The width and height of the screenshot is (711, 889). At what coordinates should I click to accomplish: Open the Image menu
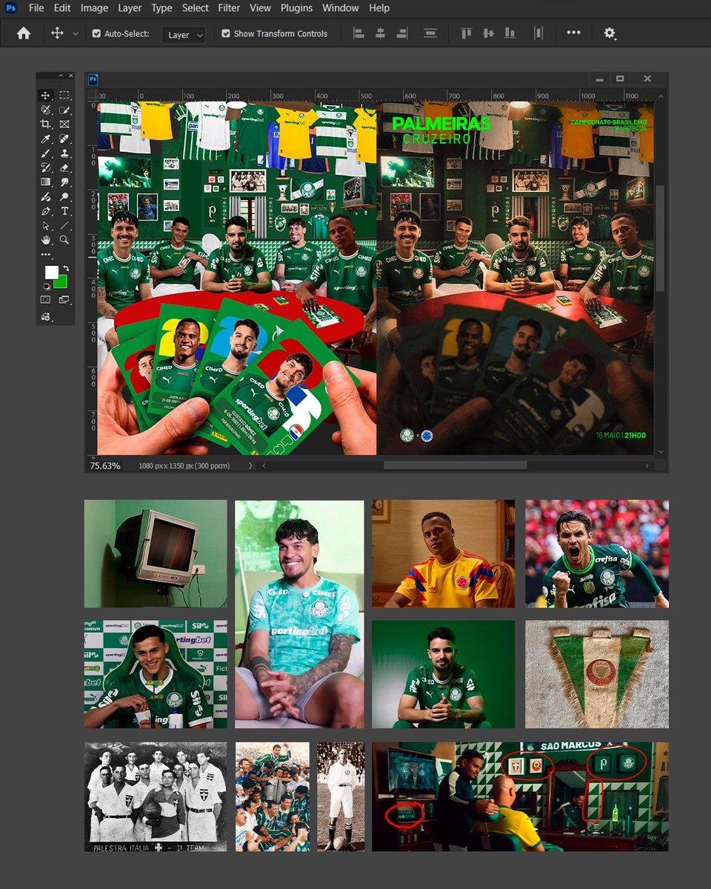[x=94, y=7]
